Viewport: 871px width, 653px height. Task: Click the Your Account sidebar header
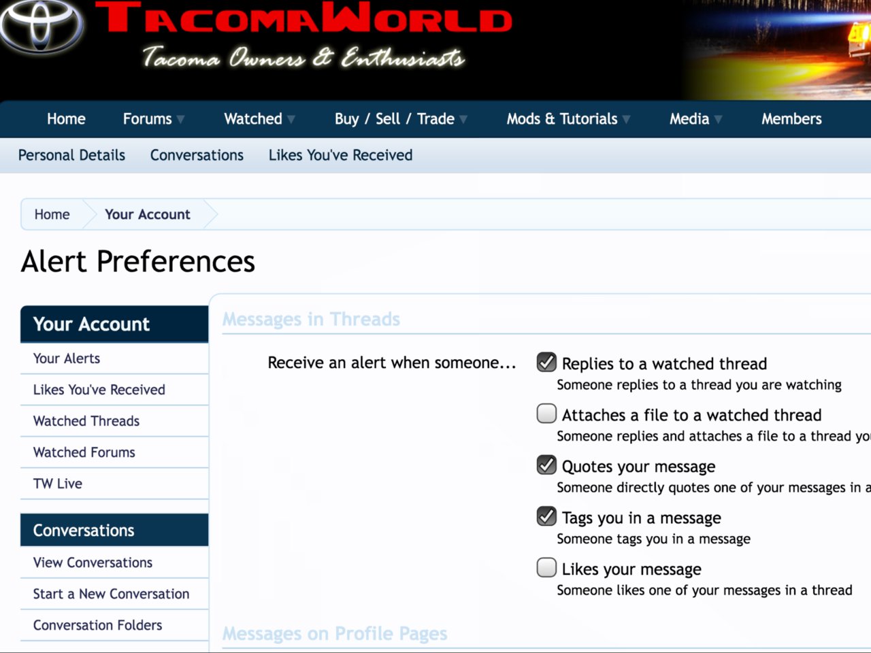click(114, 324)
